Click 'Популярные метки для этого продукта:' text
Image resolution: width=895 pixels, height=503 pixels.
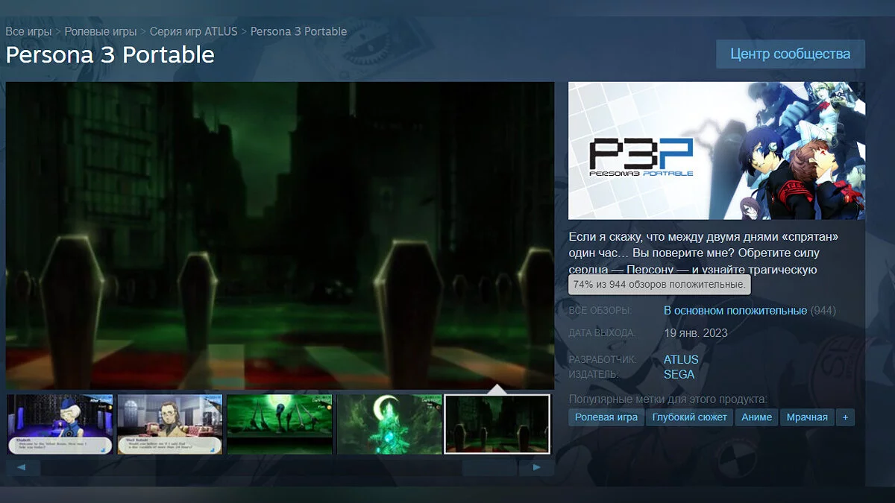click(668, 399)
